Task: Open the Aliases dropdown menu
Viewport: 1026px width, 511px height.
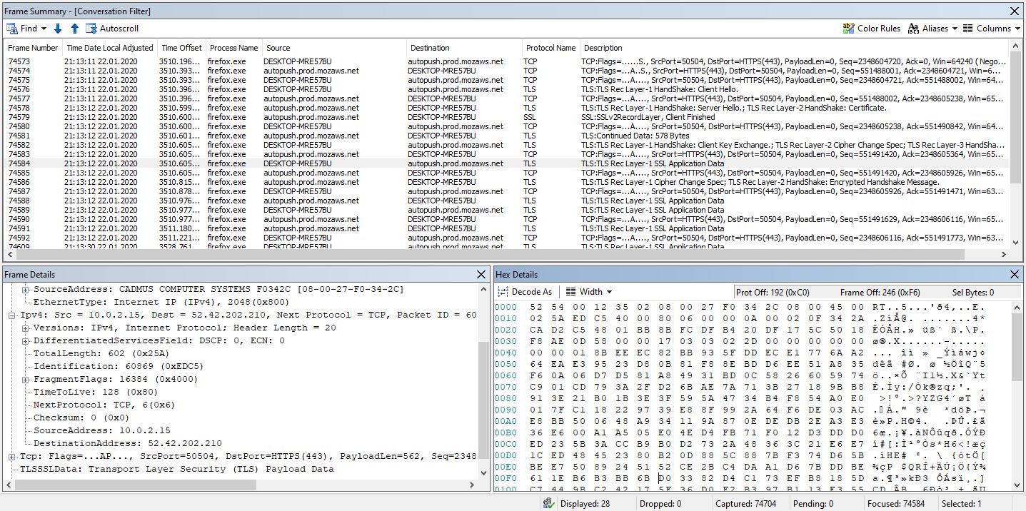Action: pyautogui.click(x=932, y=29)
